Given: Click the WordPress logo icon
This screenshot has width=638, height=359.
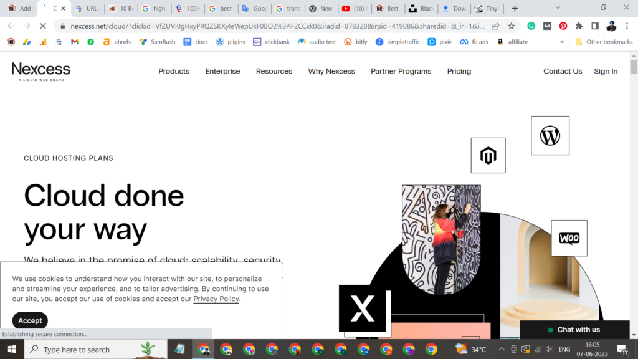Looking at the screenshot, I should [550, 135].
